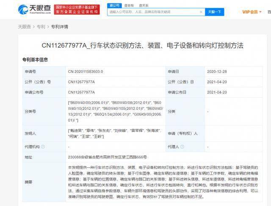Viewport: 271px width, 206px height.
Task: Click application number CN 202011583603.0
Action: (x=86, y=72)
